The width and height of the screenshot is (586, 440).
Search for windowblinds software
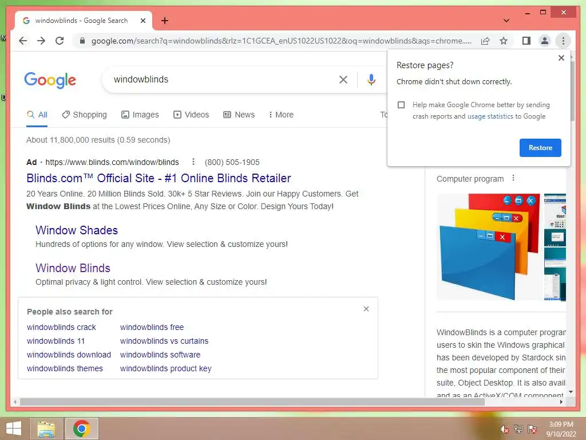tap(160, 355)
